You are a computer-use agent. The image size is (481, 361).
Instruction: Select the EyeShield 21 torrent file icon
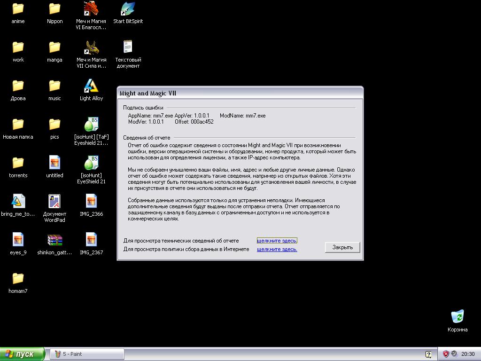tap(91, 164)
